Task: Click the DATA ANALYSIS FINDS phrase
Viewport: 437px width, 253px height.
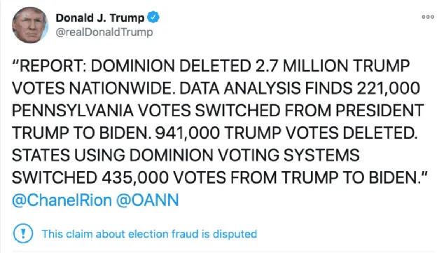Action: 266,88
